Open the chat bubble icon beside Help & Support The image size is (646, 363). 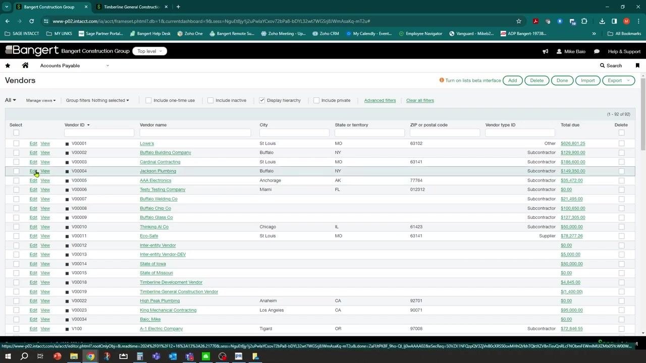coord(597,51)
